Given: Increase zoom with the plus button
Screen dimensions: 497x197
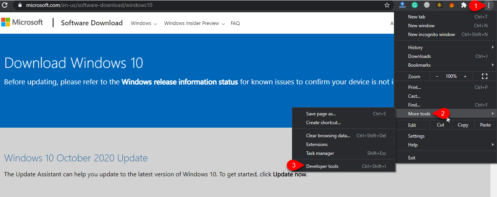Looking at the screenshot, I should pos(465,76).
